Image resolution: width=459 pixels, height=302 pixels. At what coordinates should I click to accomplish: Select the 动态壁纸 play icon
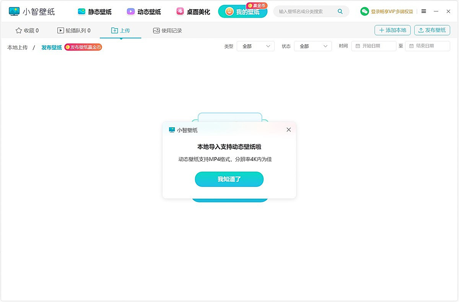(130, 11)
